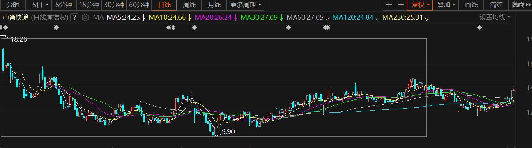The height and width of the screenshot is (148, 532).
Task: Zoom out chart with minus button
Action: [401, 5]
